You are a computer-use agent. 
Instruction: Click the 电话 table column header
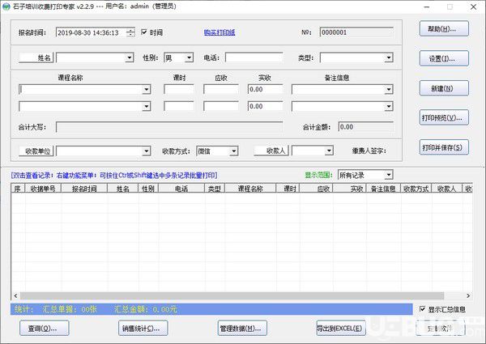click(x=181, y=189)
